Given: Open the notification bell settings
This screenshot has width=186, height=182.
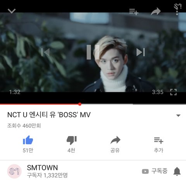Looking at the screenshot, I should (177, 171).
